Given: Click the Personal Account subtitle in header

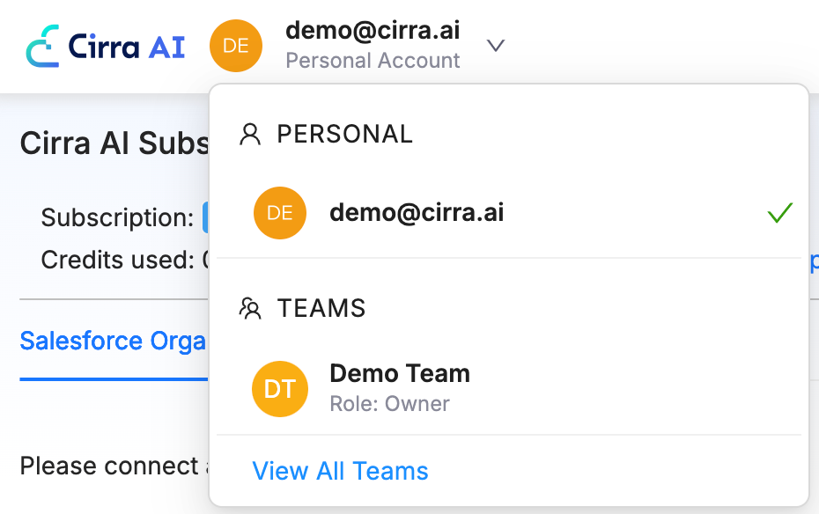Looking at the screenshot, I should coord(373,61).
